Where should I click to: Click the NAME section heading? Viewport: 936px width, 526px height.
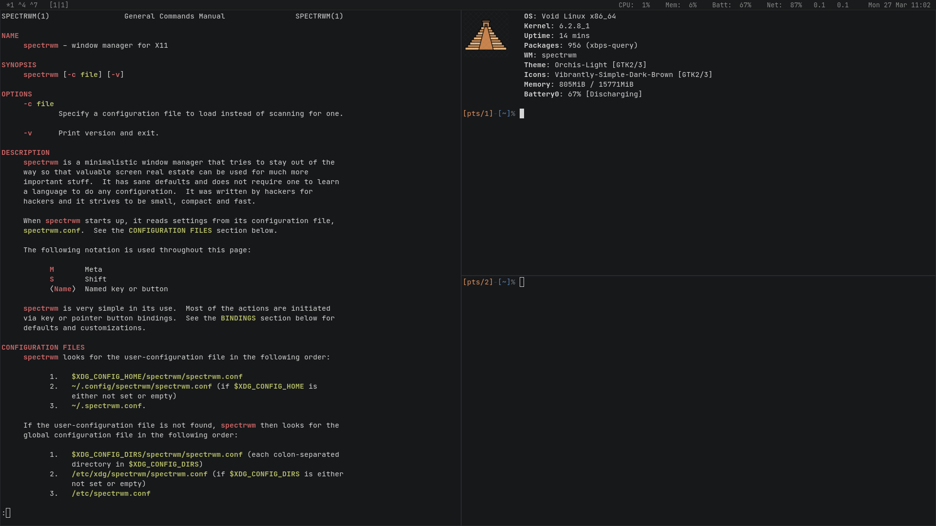(x=10, y=36)
